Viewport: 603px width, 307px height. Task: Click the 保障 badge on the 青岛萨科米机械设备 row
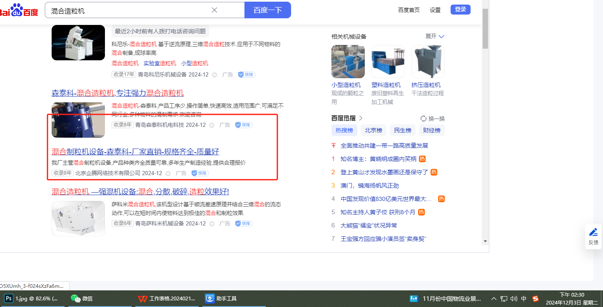click(x=244, y=223)
